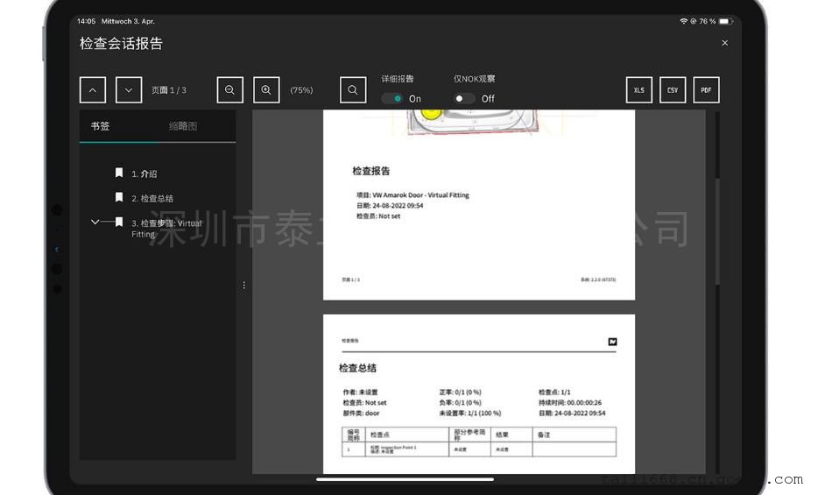Screen dimensions: 832x495
Task: Toggle the 详细报告 detailed report switch
Action: (x=393, y=99)
